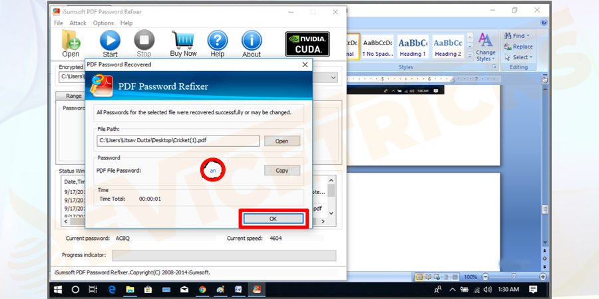Apply the Heading 2 style in Word
Screen dimensions: 599x299
(x=448, y=47)
